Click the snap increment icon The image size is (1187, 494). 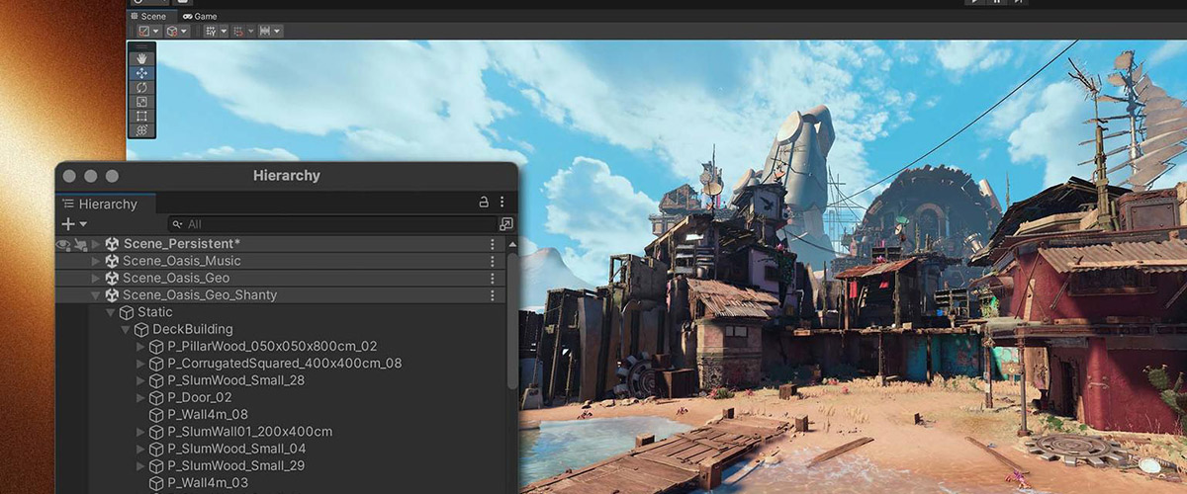[237, 31]
